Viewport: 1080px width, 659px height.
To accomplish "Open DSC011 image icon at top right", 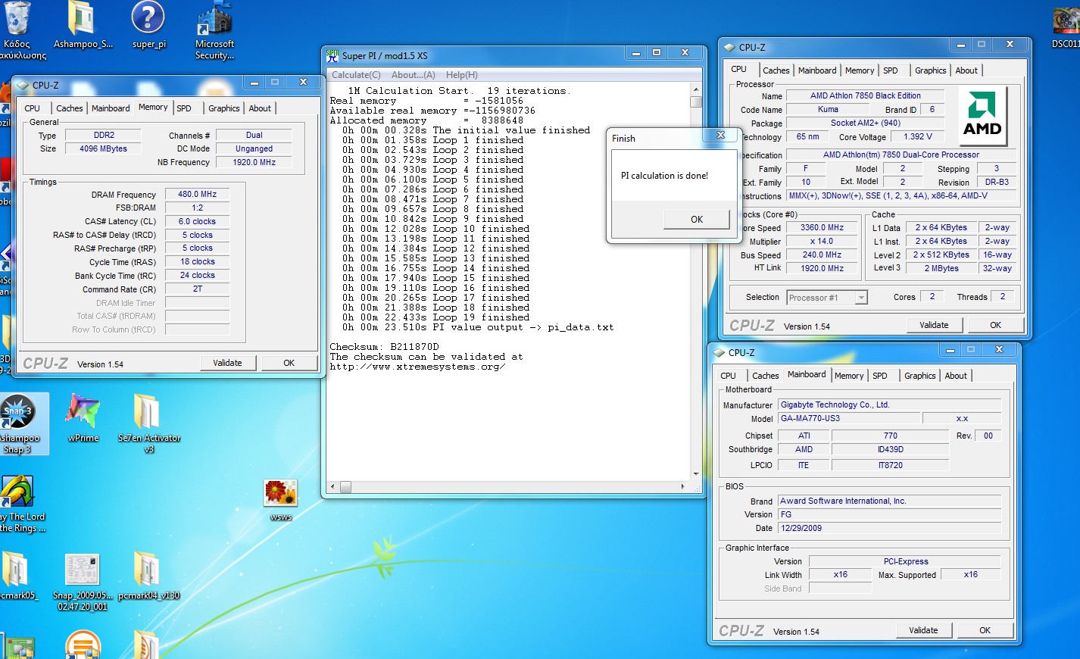I will pyautogui.click(x=1066, y=26).
